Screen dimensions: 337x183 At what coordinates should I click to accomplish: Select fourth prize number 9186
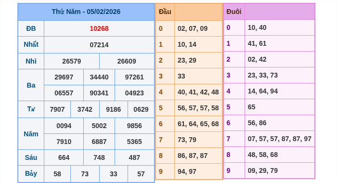113,109
